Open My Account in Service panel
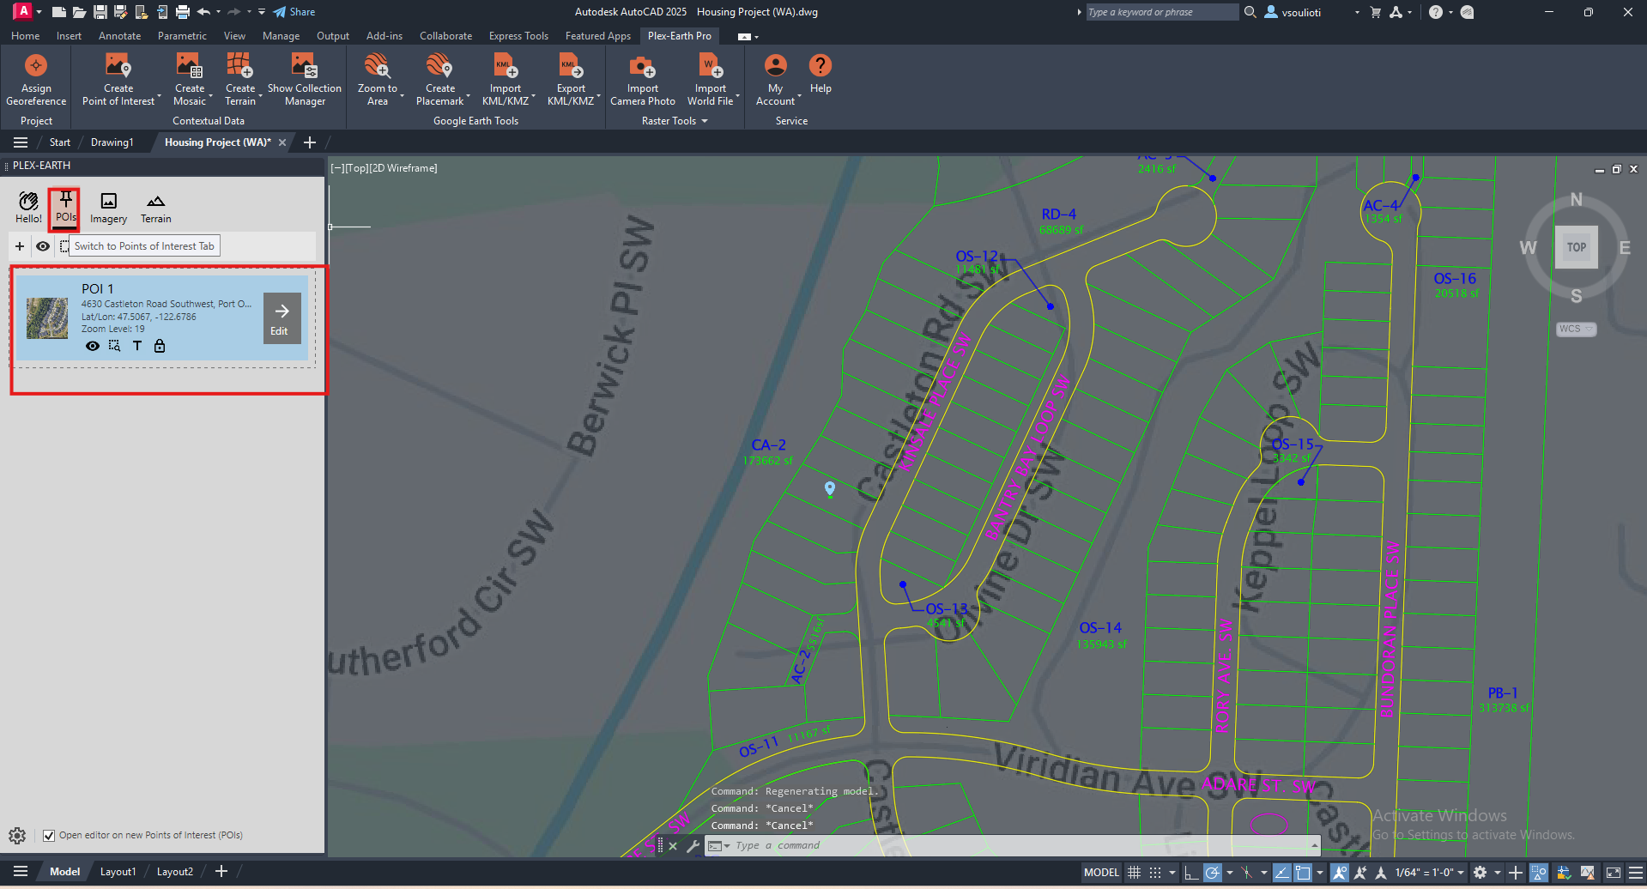Screen dimensions: 1647x889 click(776, 80)
